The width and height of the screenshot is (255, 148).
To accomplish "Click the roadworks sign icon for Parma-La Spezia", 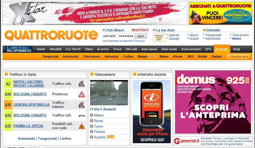I will click(81, 126).
